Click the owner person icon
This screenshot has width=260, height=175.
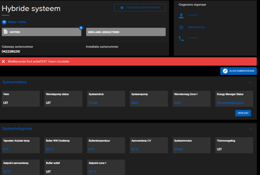[181, 16]
